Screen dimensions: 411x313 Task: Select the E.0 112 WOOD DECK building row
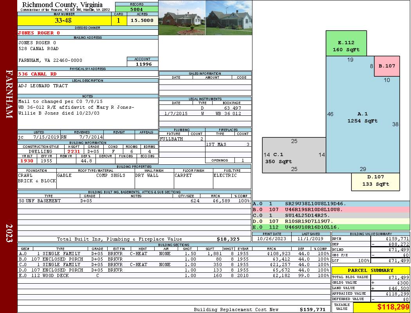tap(172, 275)
